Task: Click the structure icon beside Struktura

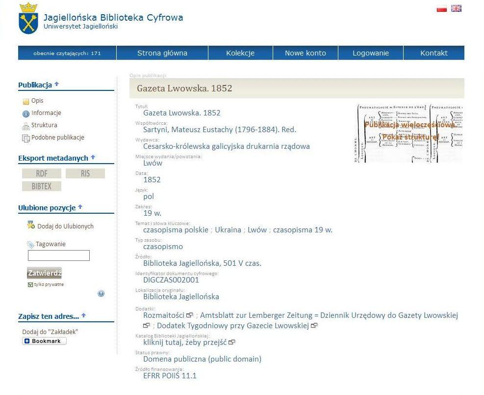Action: (x=26, y=126)
